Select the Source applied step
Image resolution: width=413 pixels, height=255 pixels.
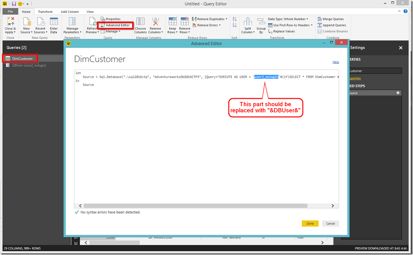coord(374,93)
